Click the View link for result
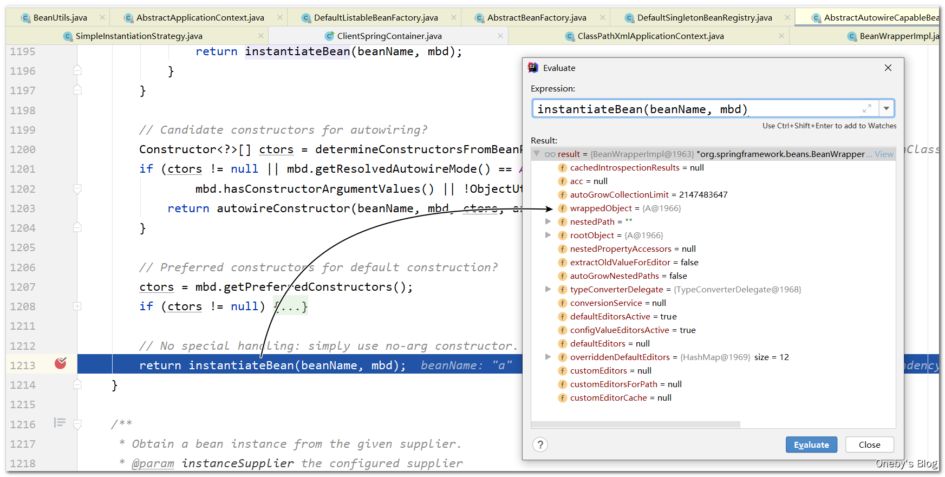Screen dimensions: 945x477 pyautogui.click(x=884, y=154)
